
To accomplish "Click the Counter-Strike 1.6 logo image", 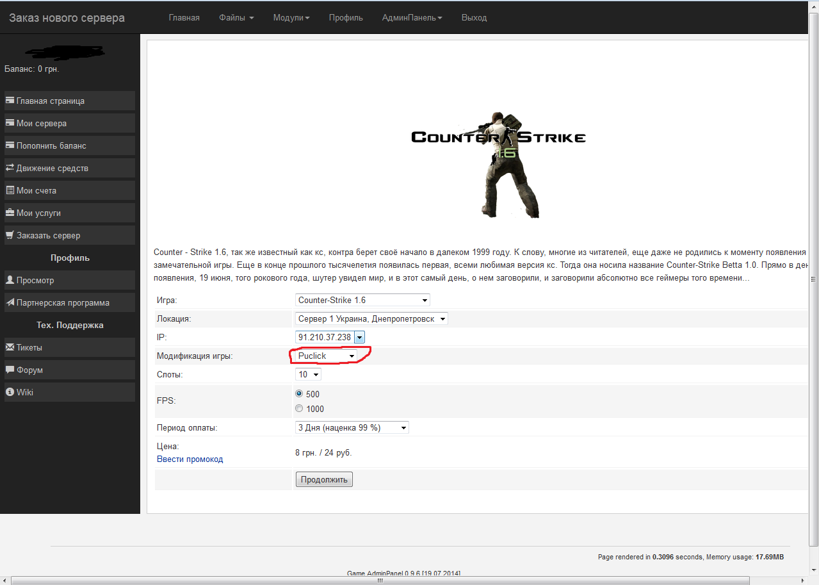I will click(498, 165).
